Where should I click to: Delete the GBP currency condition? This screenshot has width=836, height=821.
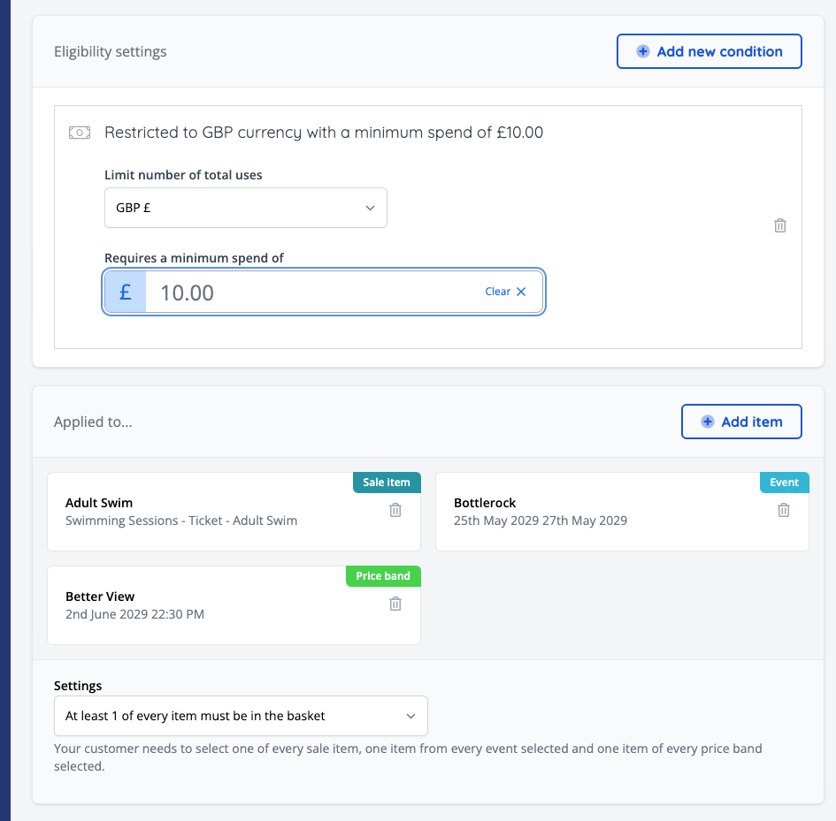[x=779, y=225]
